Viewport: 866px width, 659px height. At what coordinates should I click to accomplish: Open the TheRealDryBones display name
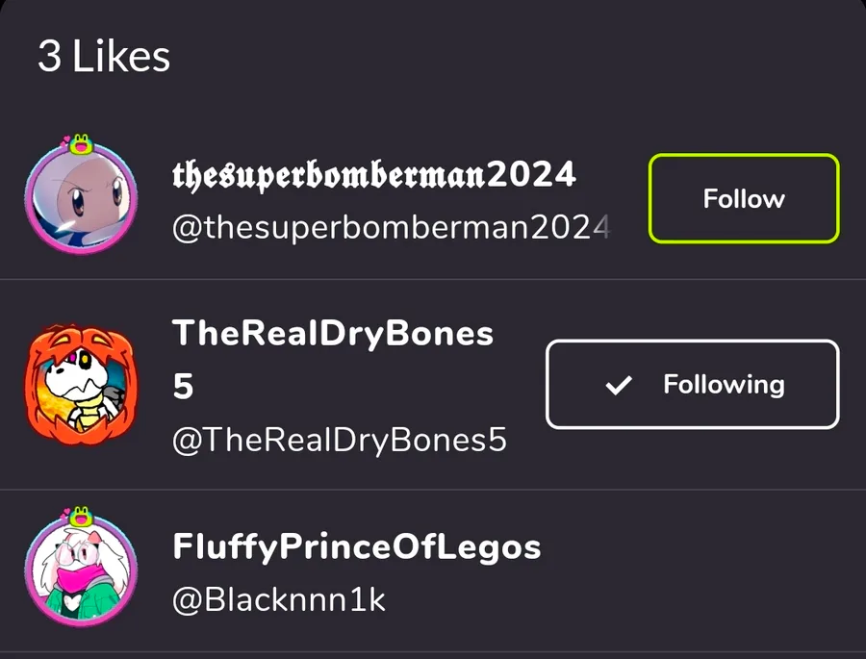tap(332, 334)
